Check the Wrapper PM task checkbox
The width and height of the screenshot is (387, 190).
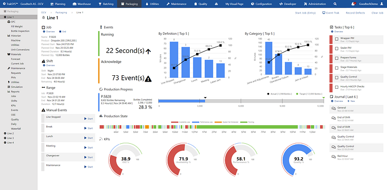tap(337, 39)
